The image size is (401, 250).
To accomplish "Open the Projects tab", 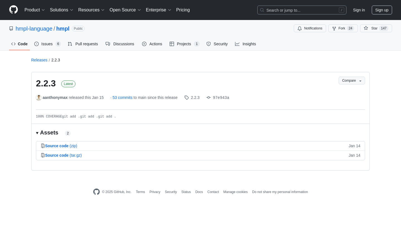I will 185,44.
